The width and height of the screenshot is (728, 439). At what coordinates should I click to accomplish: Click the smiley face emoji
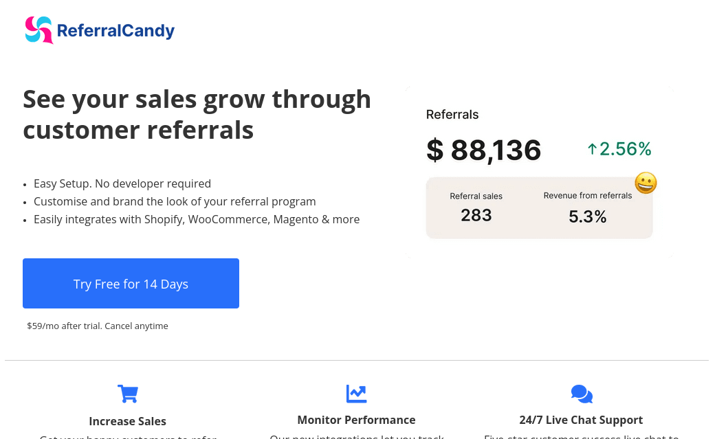point(646,183)
